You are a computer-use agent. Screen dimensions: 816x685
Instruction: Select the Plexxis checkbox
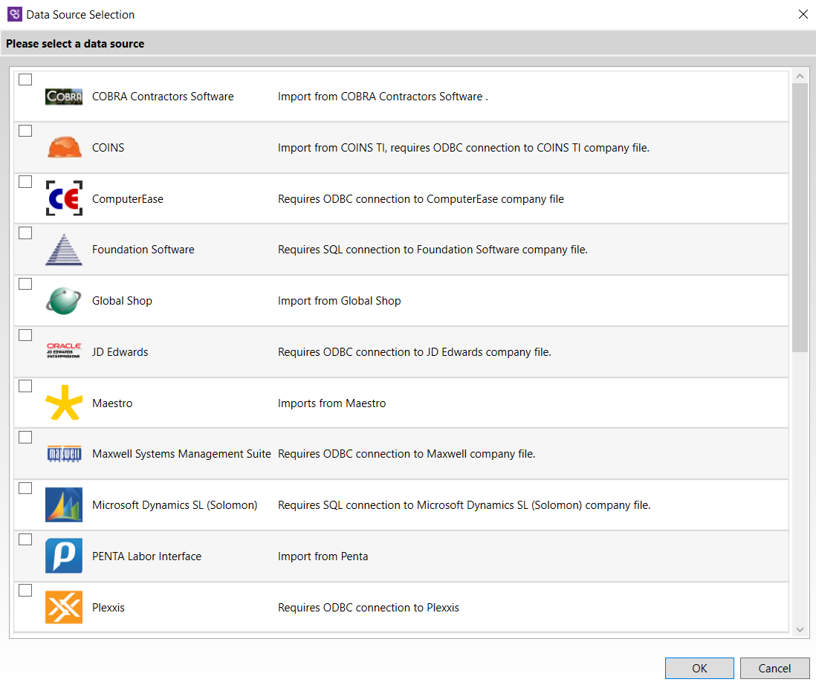coord(25,591)
